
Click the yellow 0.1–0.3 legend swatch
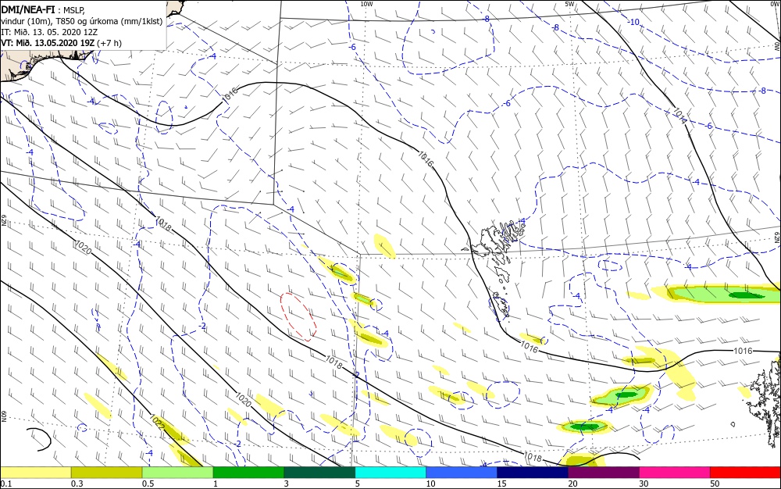click(x=36, y=473)
